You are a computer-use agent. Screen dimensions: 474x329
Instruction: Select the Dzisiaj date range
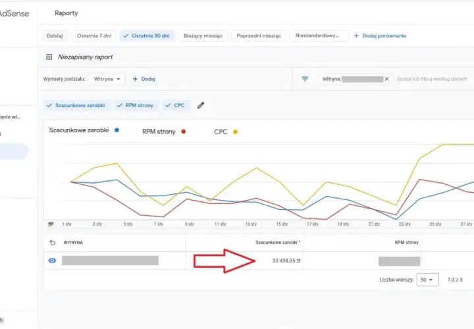[55, 36]
